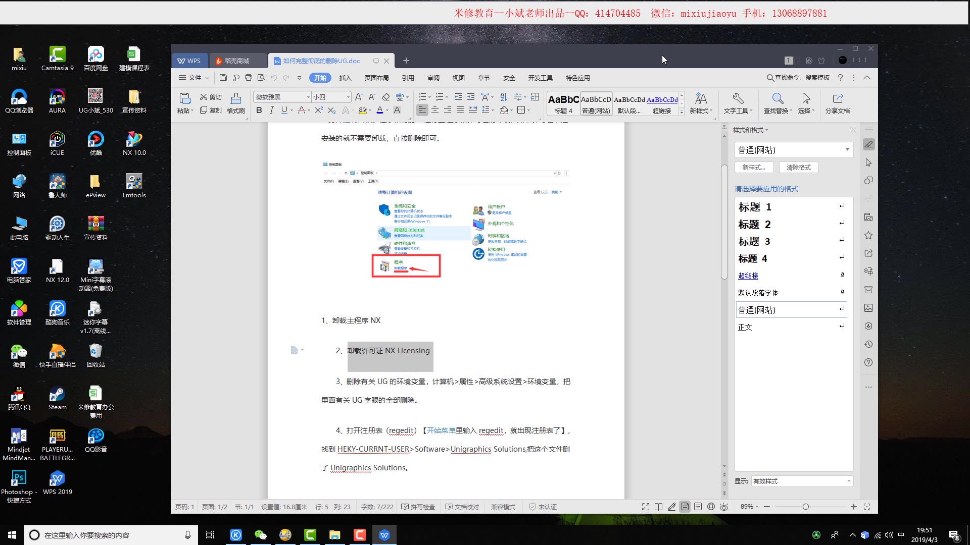Expand the 显示 有效样式 dropdown

pos(849,481)
